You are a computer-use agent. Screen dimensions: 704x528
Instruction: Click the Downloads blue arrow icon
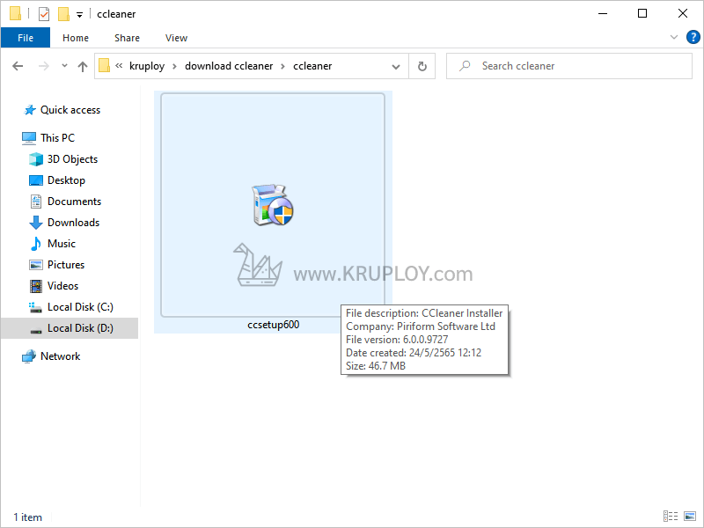(x=36, y=223)
